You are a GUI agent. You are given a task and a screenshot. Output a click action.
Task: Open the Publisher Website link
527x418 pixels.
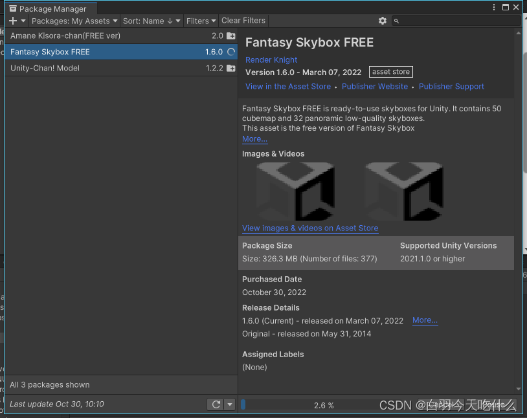pyautogui.click(x=375, y=86)
